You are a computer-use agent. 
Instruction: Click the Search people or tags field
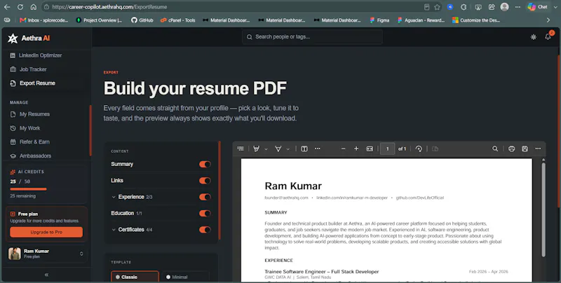coord(312,37)
